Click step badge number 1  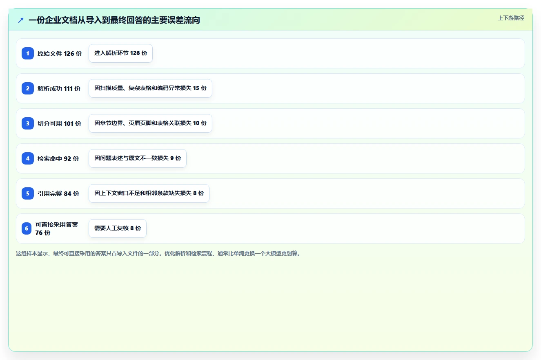pyautogui.click(x=28, y=53)
